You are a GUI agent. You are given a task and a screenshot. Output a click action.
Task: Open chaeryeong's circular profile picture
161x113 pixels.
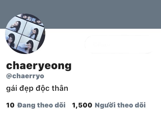coord(25,34)
